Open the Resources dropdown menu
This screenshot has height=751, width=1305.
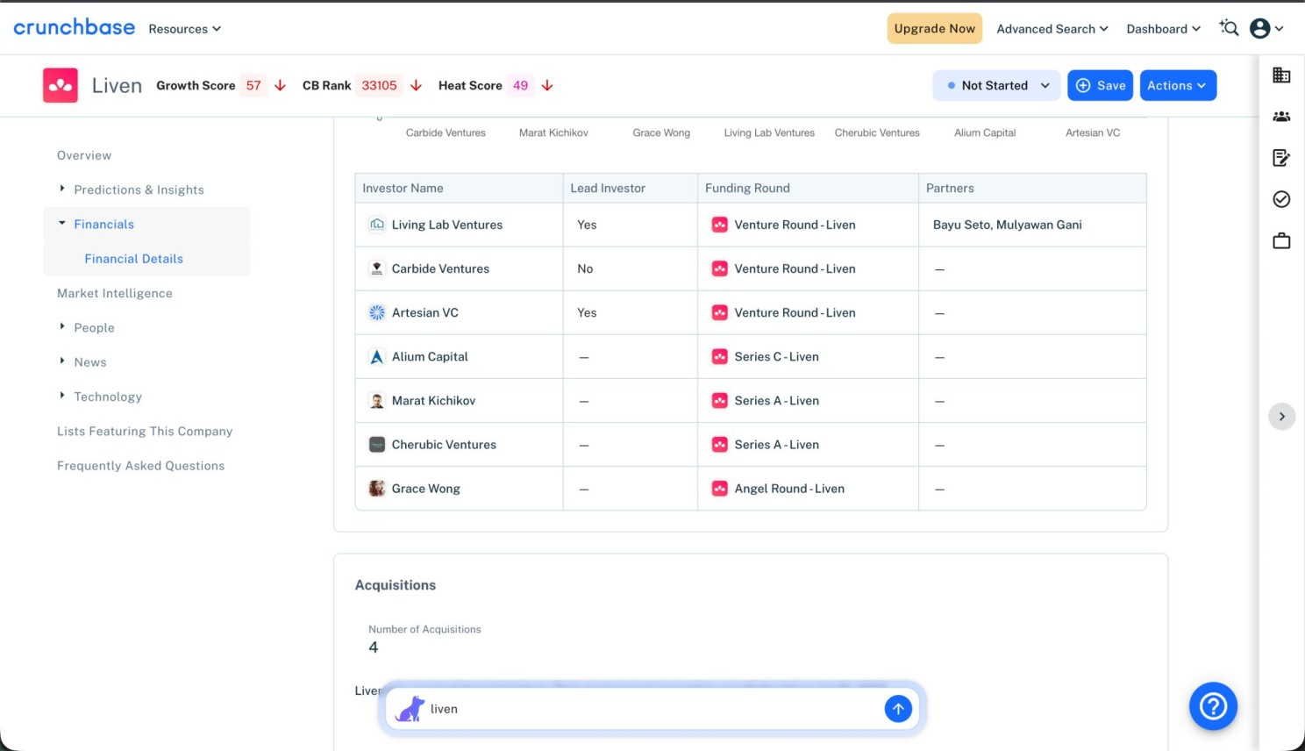pos(185,29)
